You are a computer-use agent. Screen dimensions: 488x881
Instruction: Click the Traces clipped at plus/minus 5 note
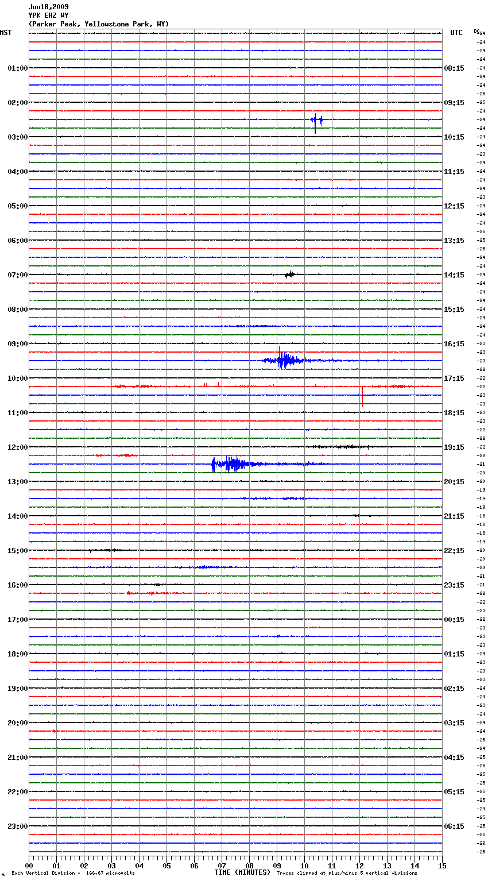[347, 874]
